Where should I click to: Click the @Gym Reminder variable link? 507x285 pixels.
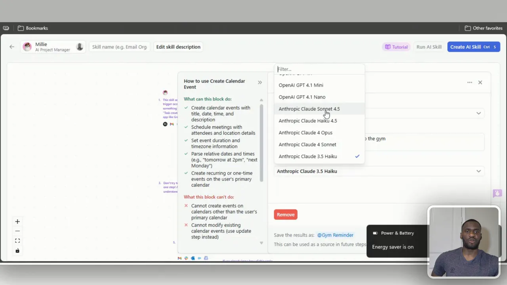click(335, 235)
